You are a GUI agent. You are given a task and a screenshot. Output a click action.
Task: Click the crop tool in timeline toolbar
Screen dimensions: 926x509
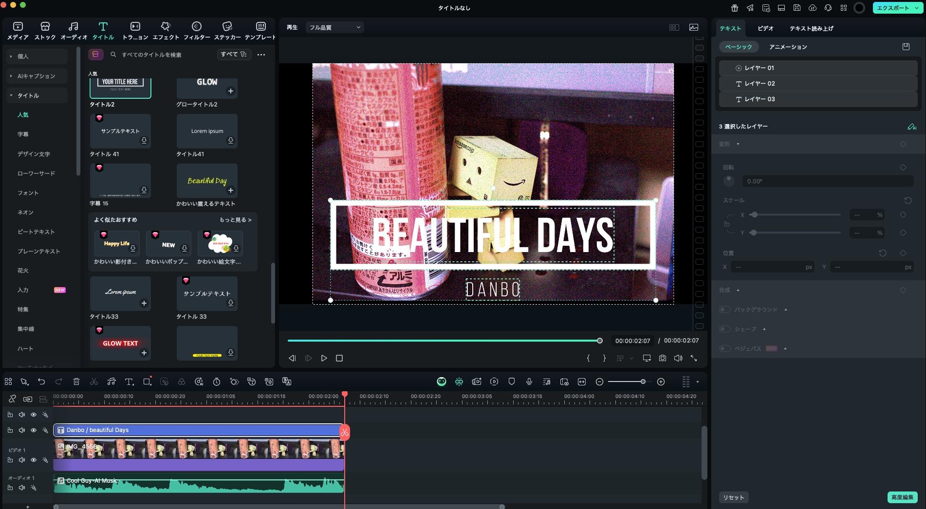(147, 382)
